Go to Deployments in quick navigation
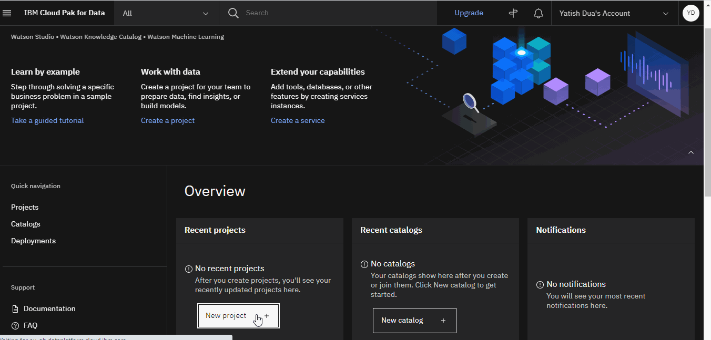711x340 pixels. click(x=33, y=241)
